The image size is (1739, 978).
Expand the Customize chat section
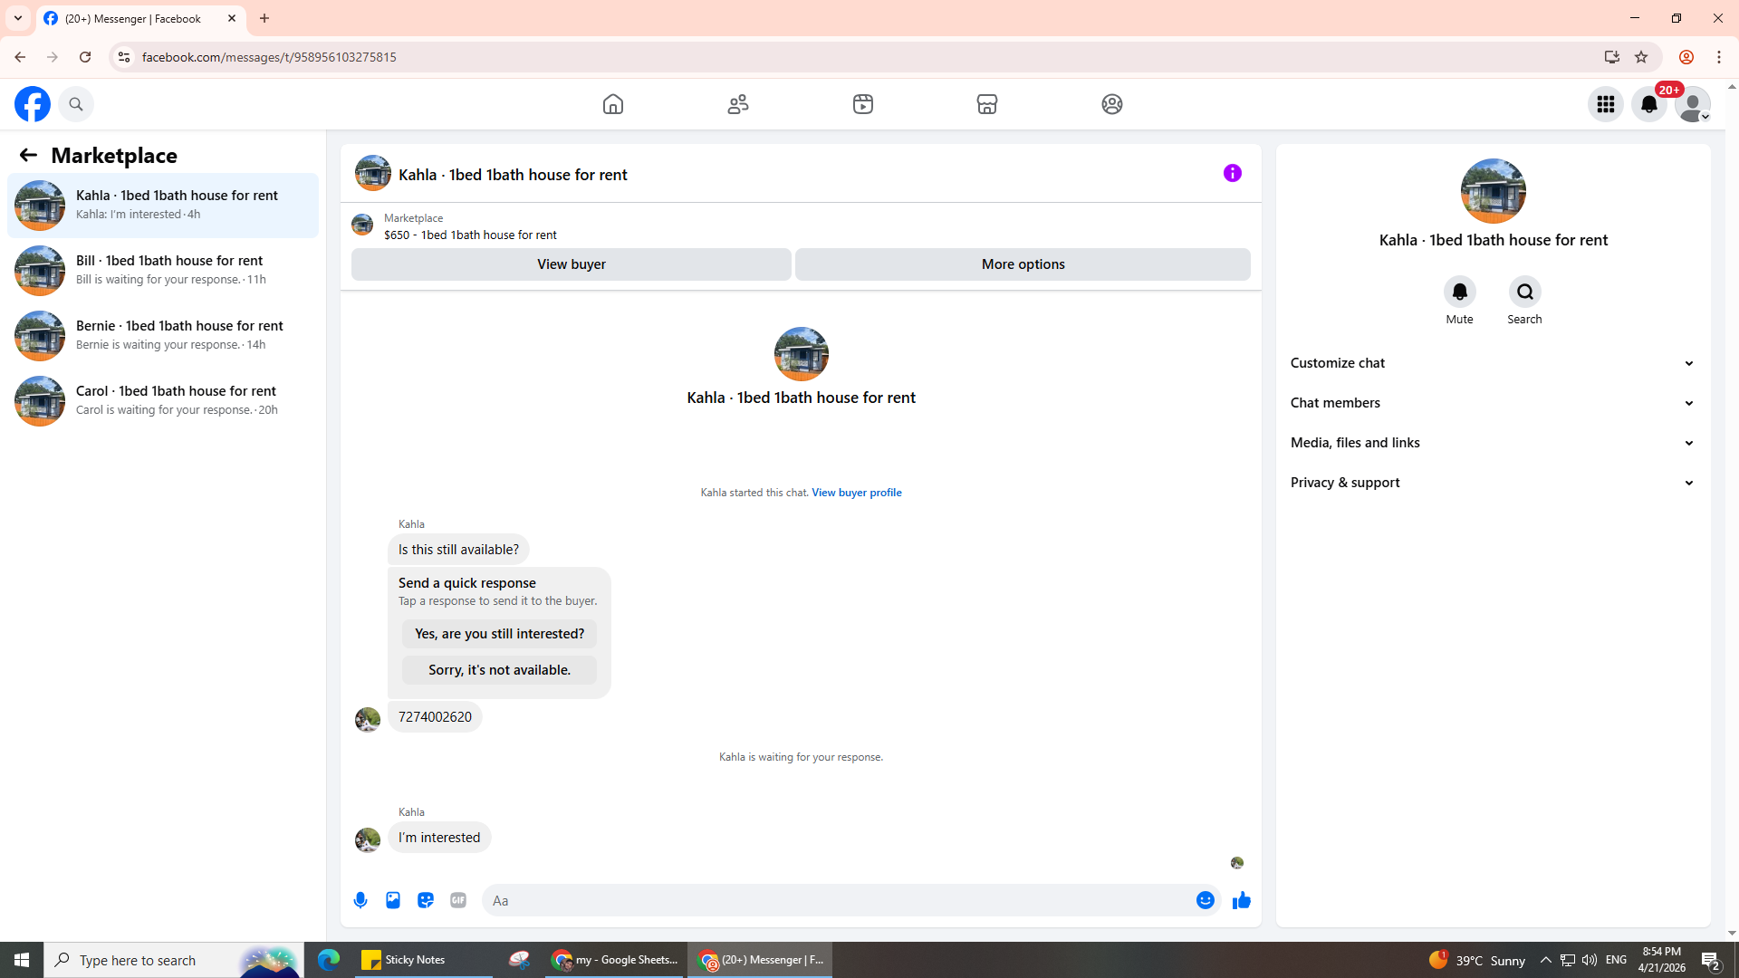pyautogui.click(x=1494, y=363)
